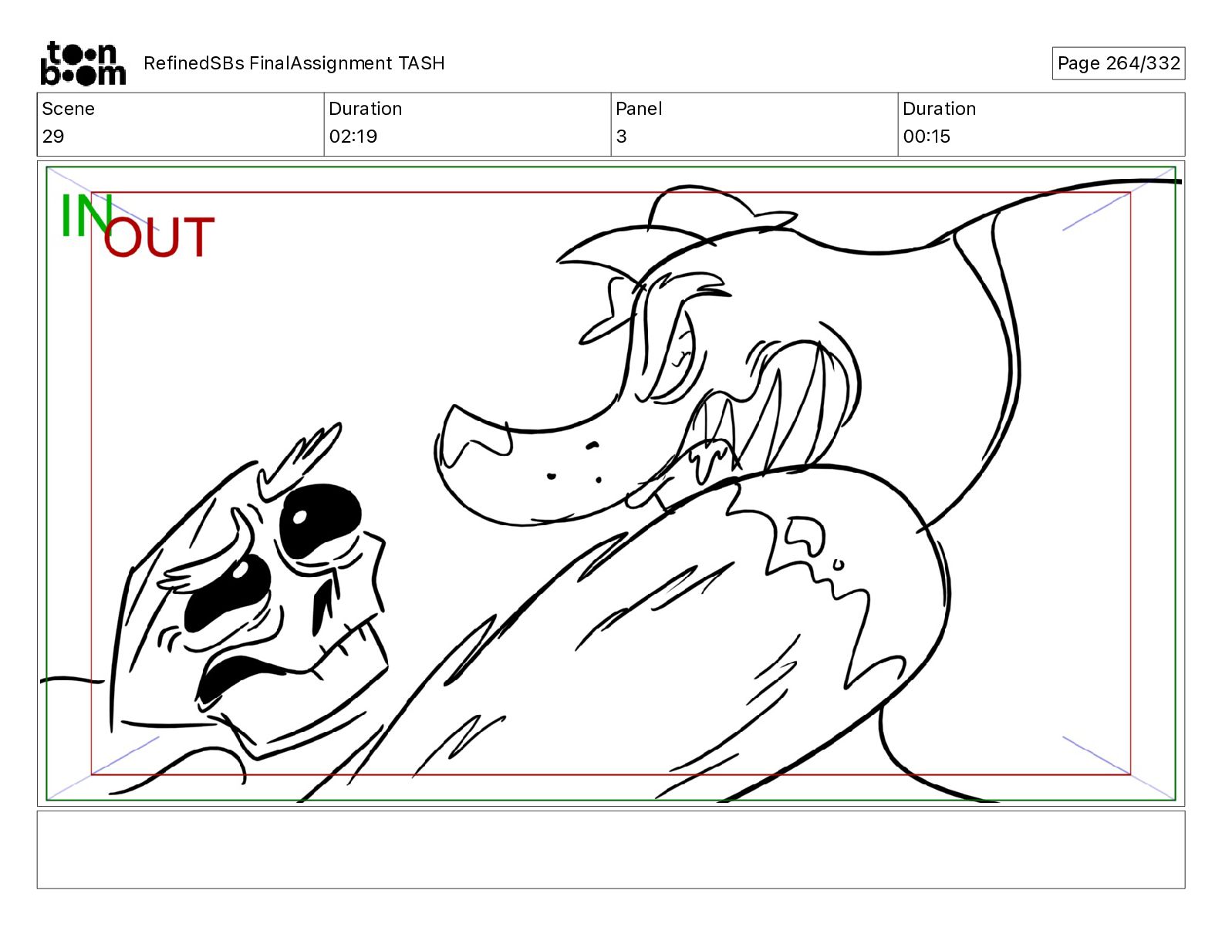Click the 'Page 264/332' page indicator
1222x944 pixels.
pyautogui.click(x=1118, y=63)
